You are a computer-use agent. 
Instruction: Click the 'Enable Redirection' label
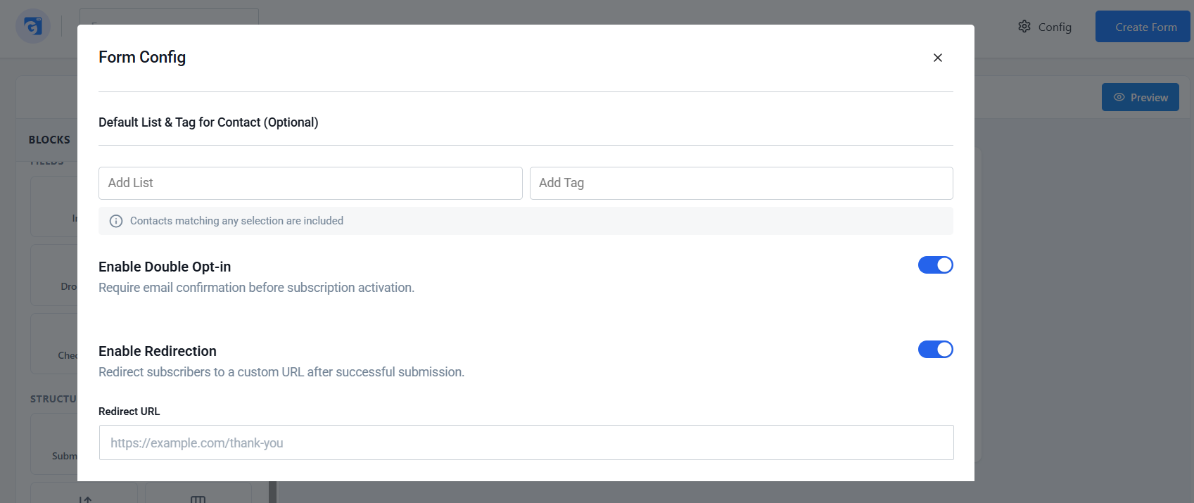click(158, 351)
